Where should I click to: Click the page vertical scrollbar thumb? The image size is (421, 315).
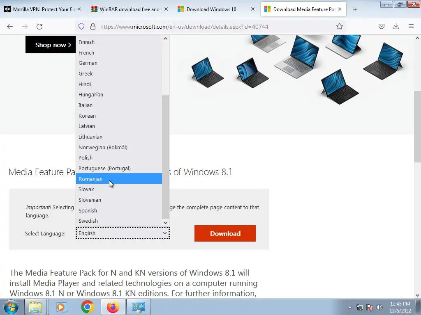coord(418,126)
